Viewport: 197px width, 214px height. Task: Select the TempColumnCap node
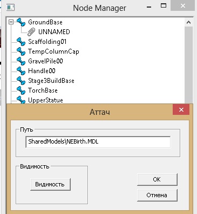[53, 51]
